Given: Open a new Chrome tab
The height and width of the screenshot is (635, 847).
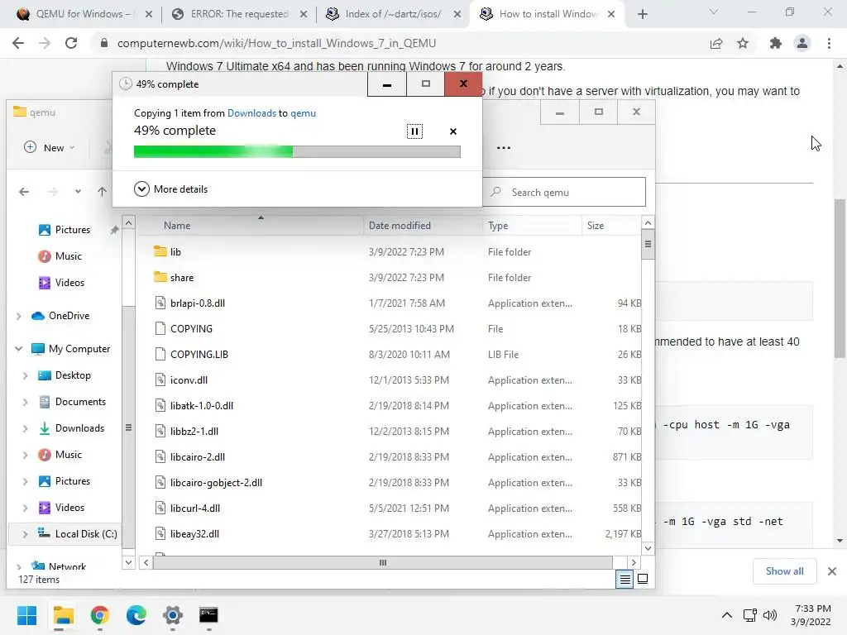Looking at the screenshot, I should pyautogui.click(x=642, y=14).
